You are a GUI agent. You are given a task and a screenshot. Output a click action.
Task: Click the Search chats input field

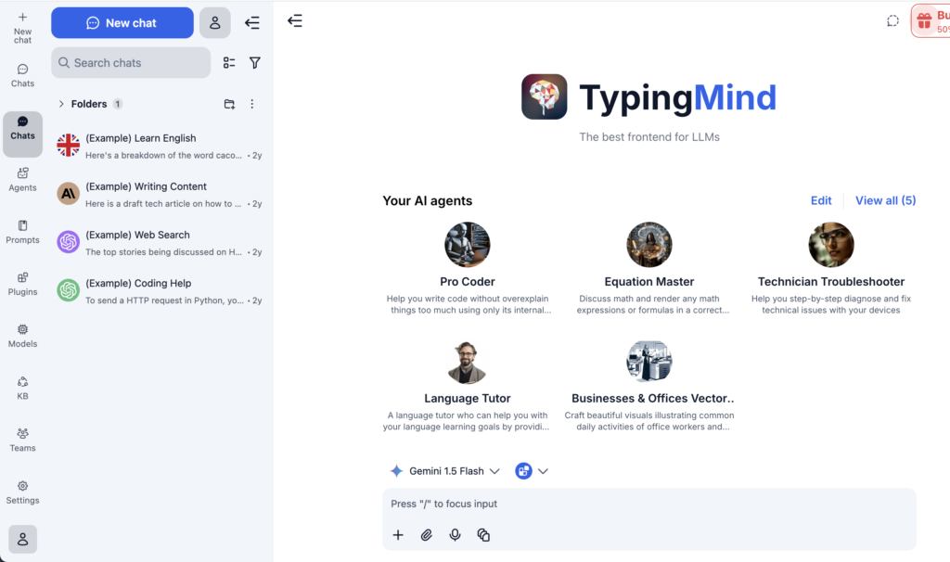point(130,62)
